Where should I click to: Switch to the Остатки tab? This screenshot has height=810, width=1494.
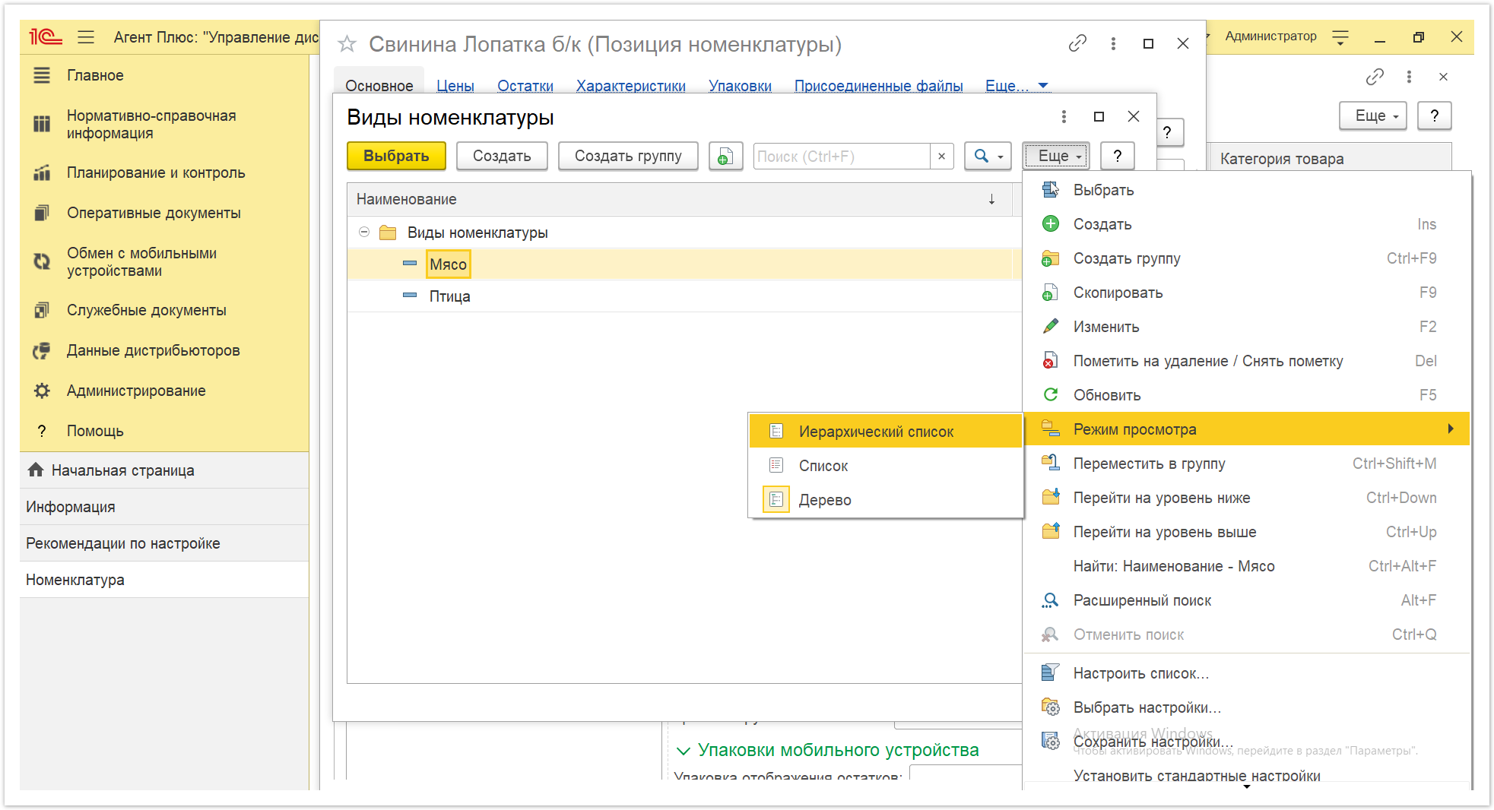[x=525, y=86]
